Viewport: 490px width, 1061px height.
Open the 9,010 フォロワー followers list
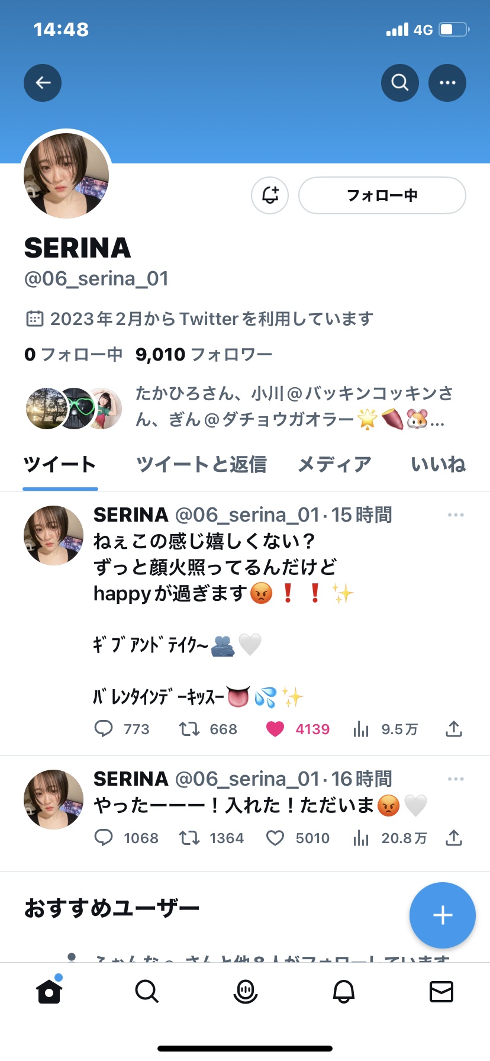pos(204,355)
